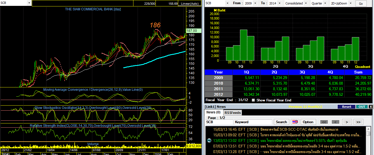Select the 2009 year row header
Viewport: 374px width, 155px height.
[218, 78]
